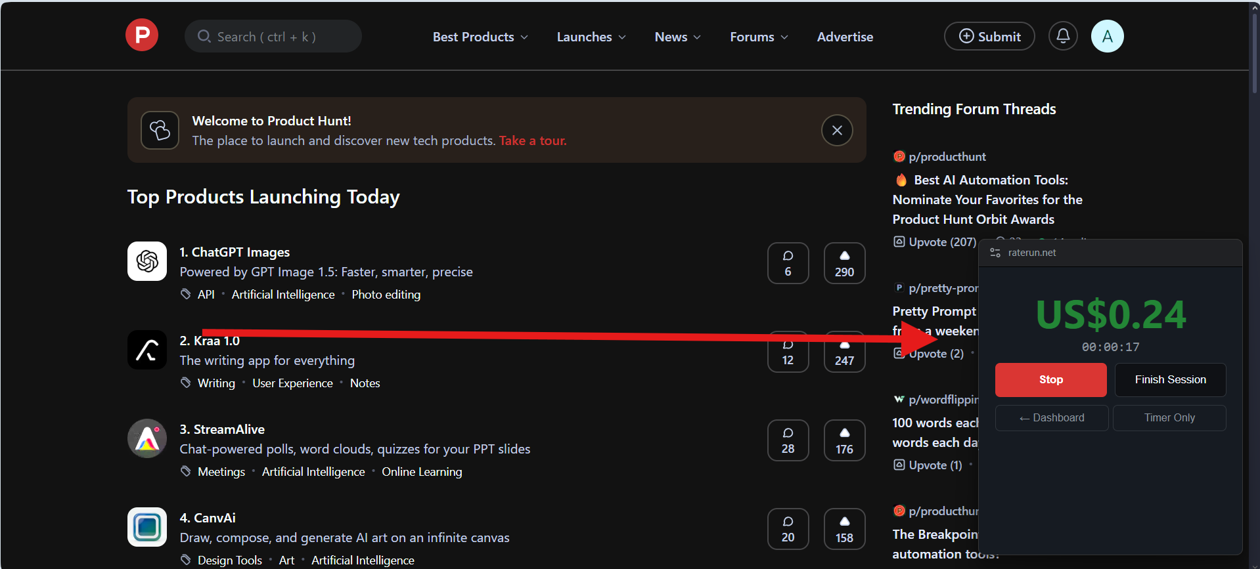Screen dimensions: 1260x569
Task: Open the ChatGPT Images product title
Action: click(x=235, y=252)
